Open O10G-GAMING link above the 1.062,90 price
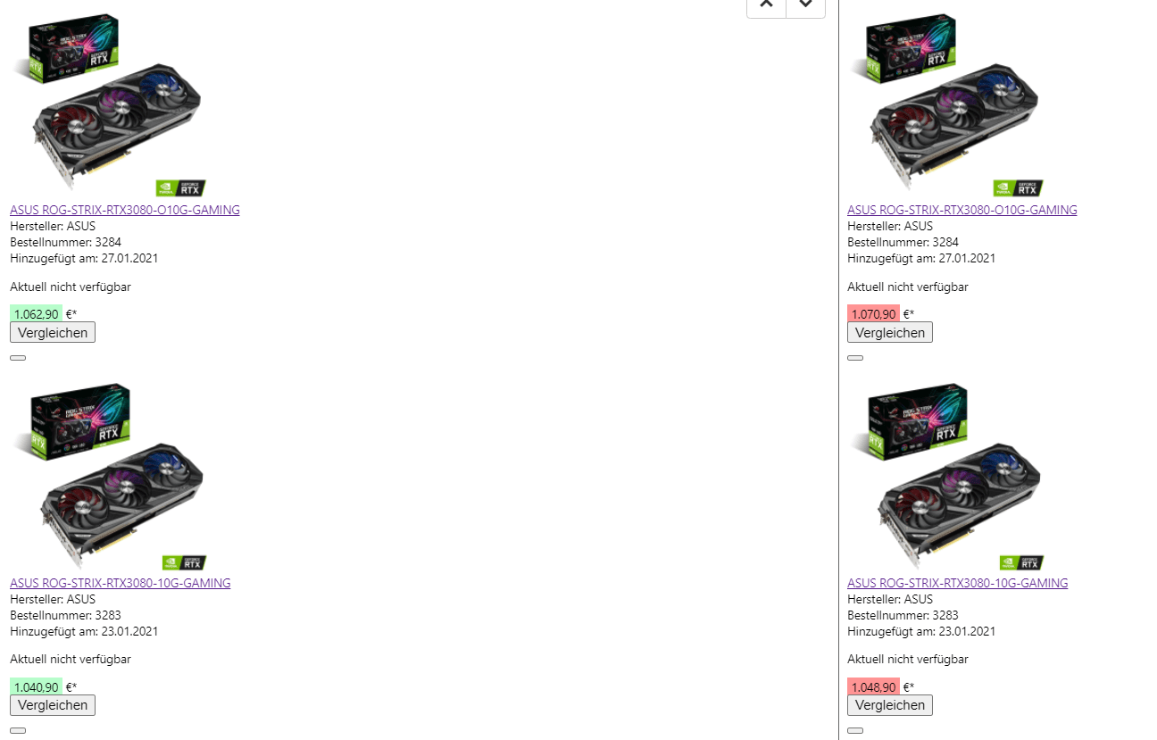The height and width of the screenshot is (740, 1157). click(125, 210)
